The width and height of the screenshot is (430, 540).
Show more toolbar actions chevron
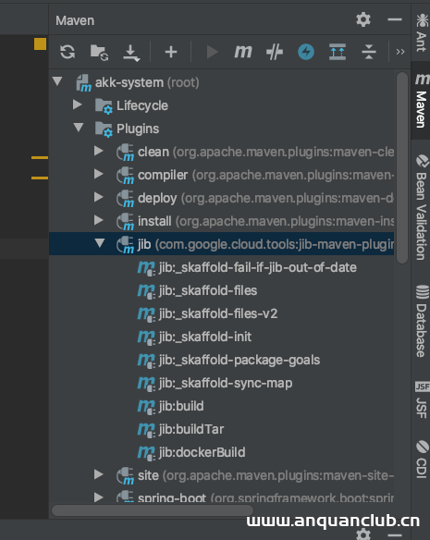coord(400,52)
